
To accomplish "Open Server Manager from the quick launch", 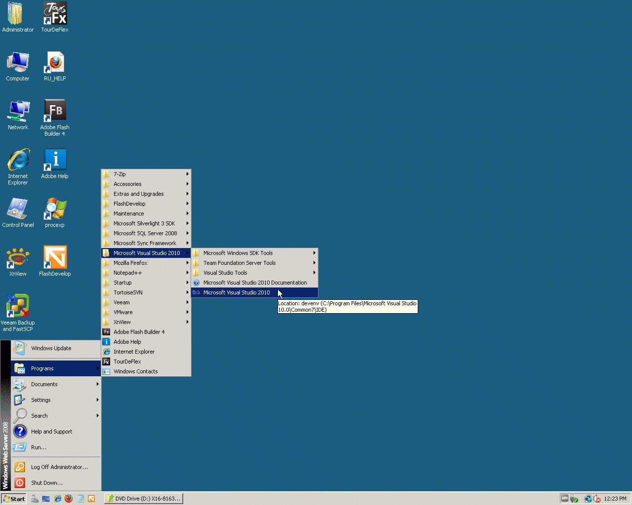I will coord(35,499).
